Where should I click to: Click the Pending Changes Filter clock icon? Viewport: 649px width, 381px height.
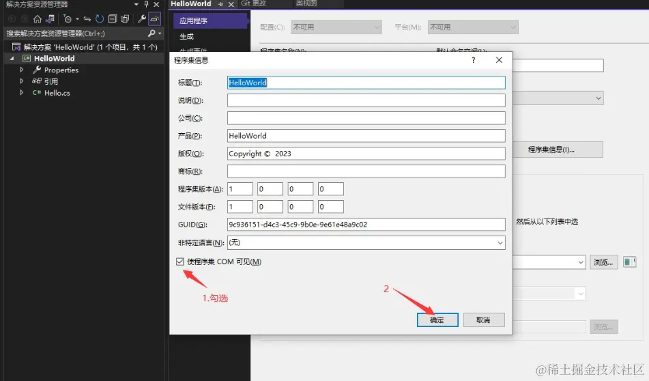(68, 18)
